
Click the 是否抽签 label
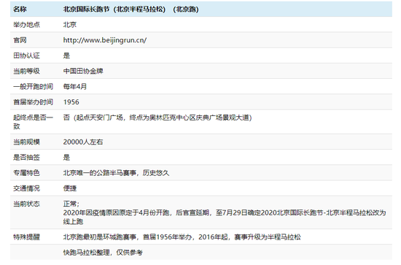pyautogui.click(x=26, y=157)
